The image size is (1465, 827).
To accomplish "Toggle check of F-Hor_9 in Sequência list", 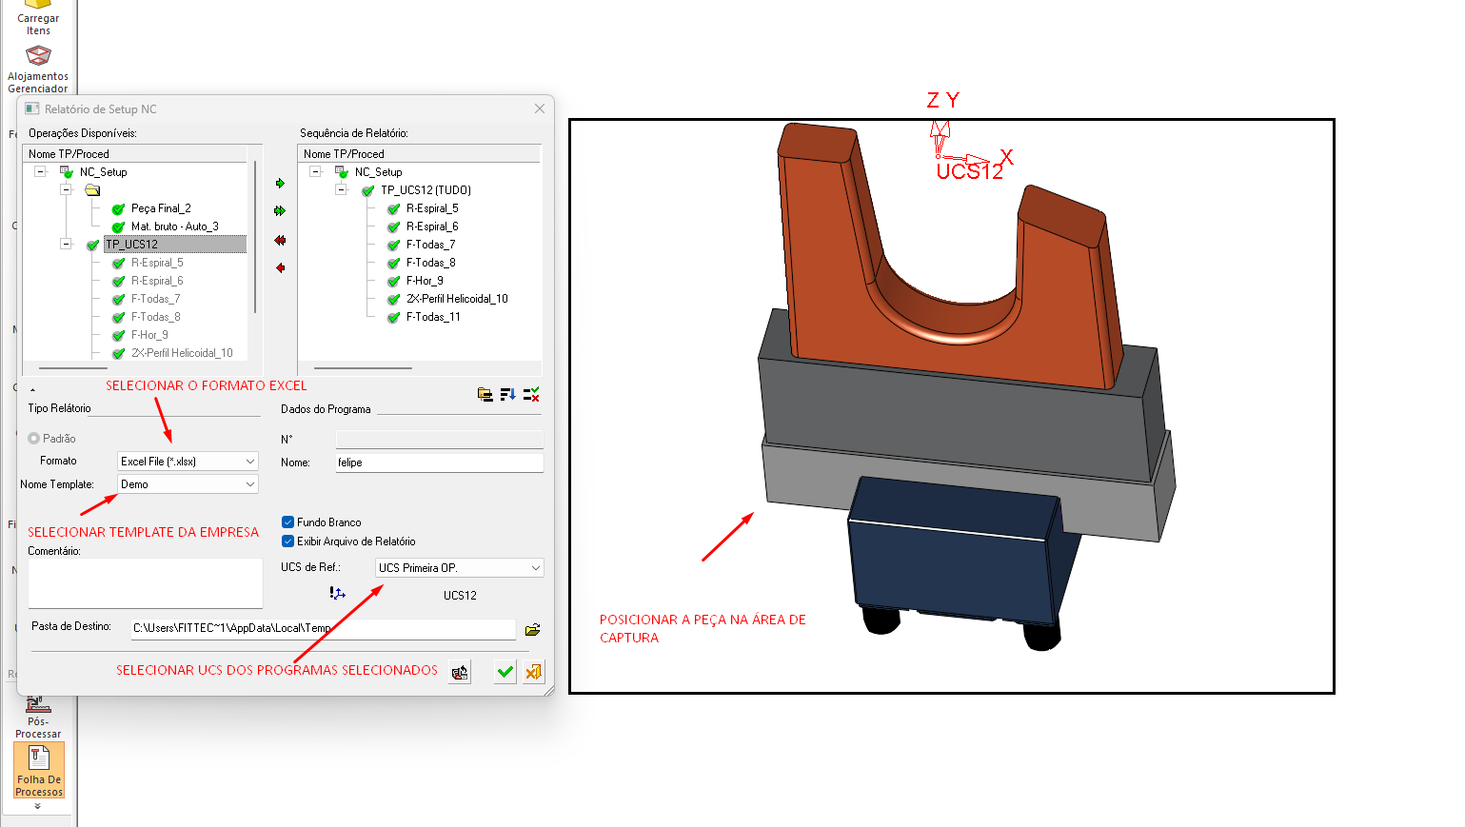I will coord(393,282).
